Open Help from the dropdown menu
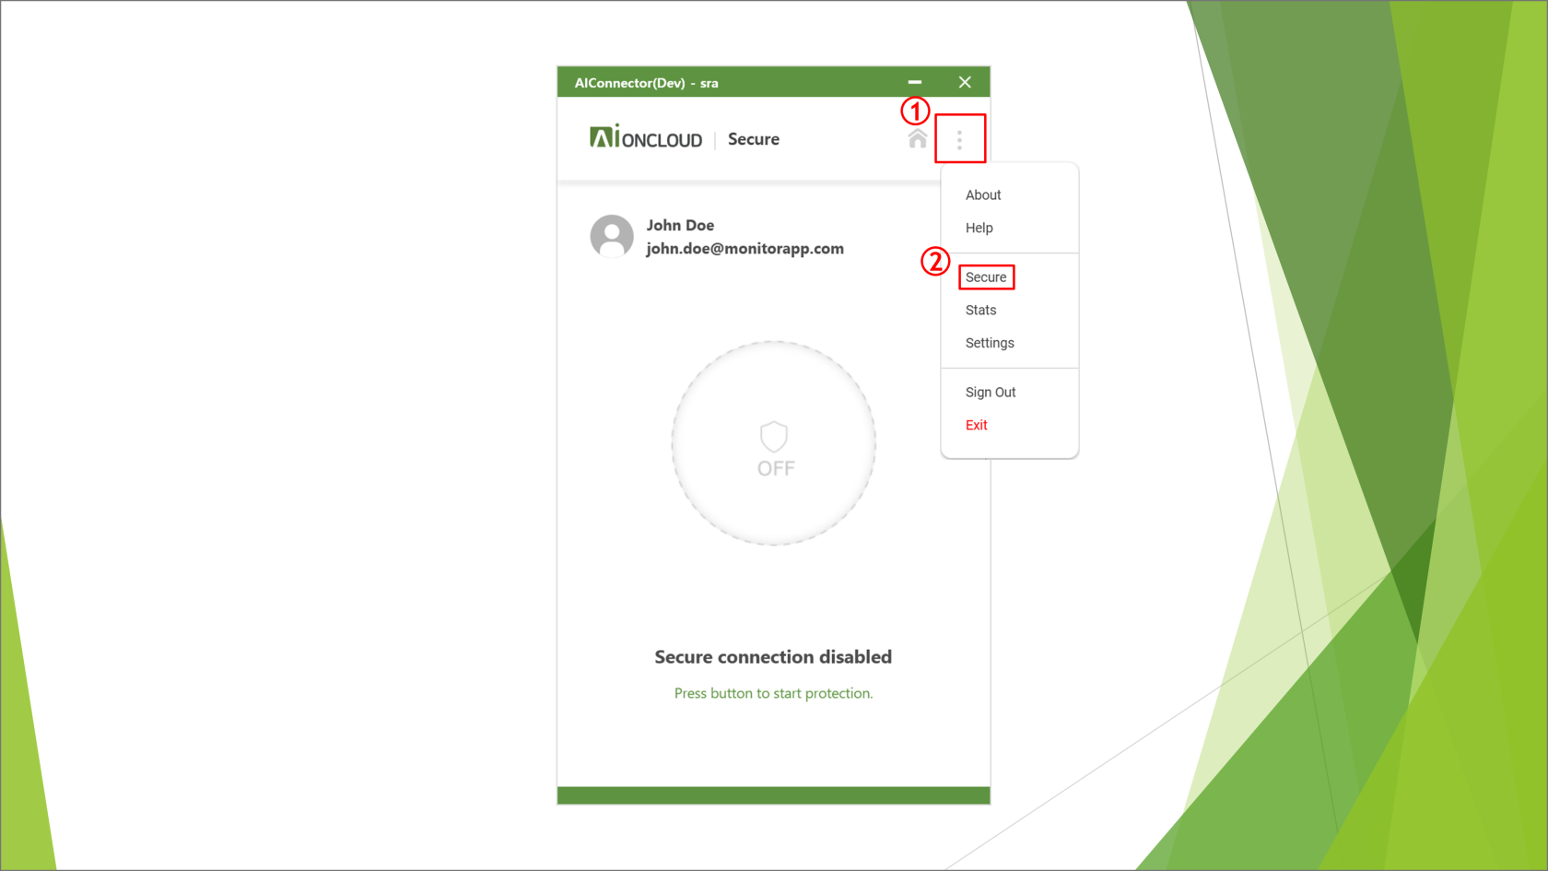 (x=979, y=228)
